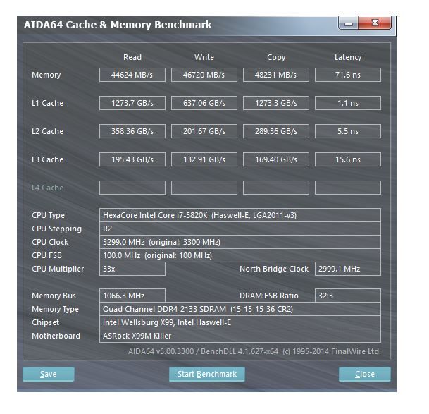
Task: Click DRAM:FSB Ratio value 32:3
Action: [x=348, y=296]
